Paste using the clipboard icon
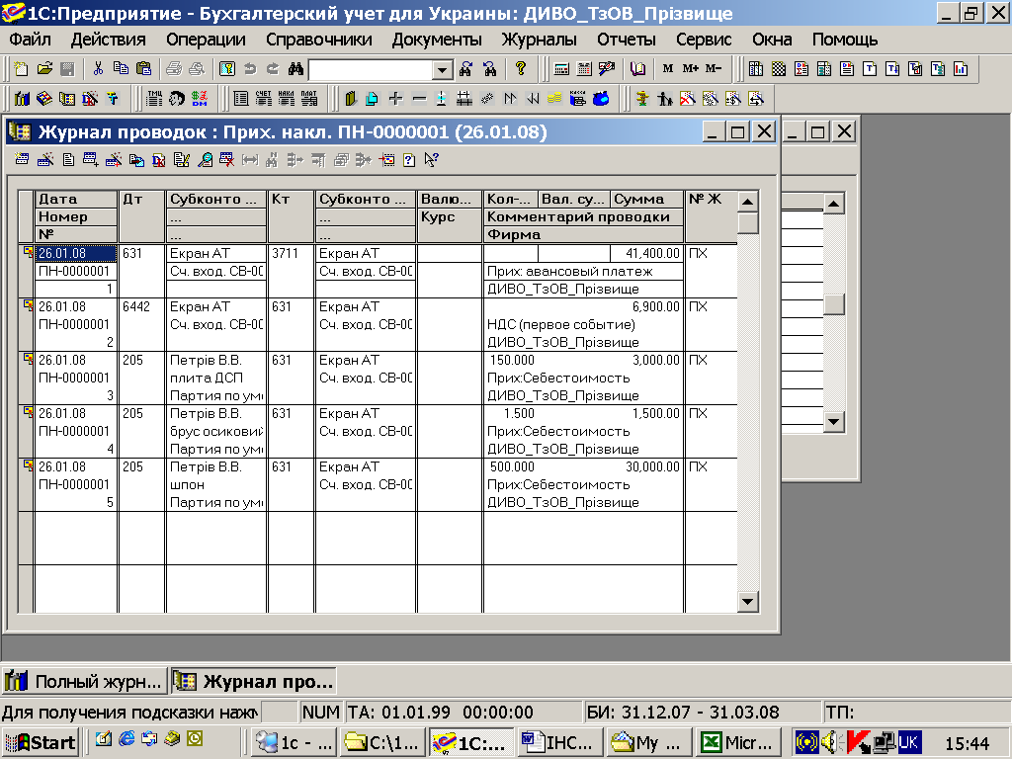The width and height of the screenshot is (1012, 759). click(144, 68)
